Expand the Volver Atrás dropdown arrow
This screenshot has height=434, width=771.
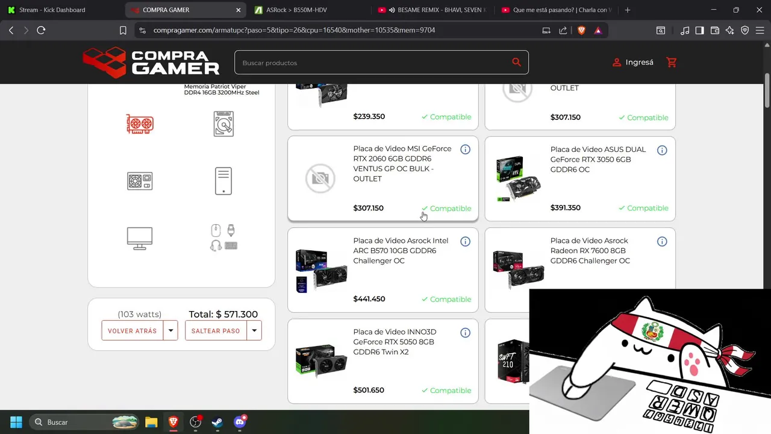pyautogui.click(x=170, y=330)
